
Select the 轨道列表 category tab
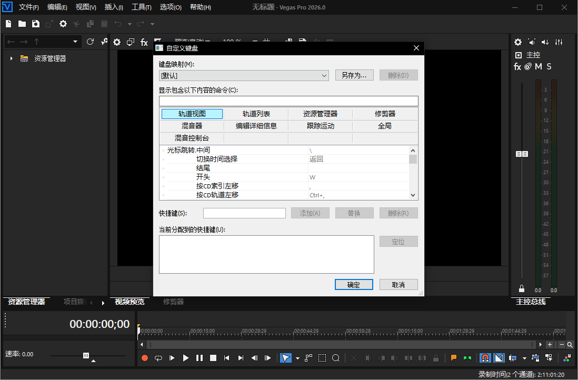tap(256, 114)
